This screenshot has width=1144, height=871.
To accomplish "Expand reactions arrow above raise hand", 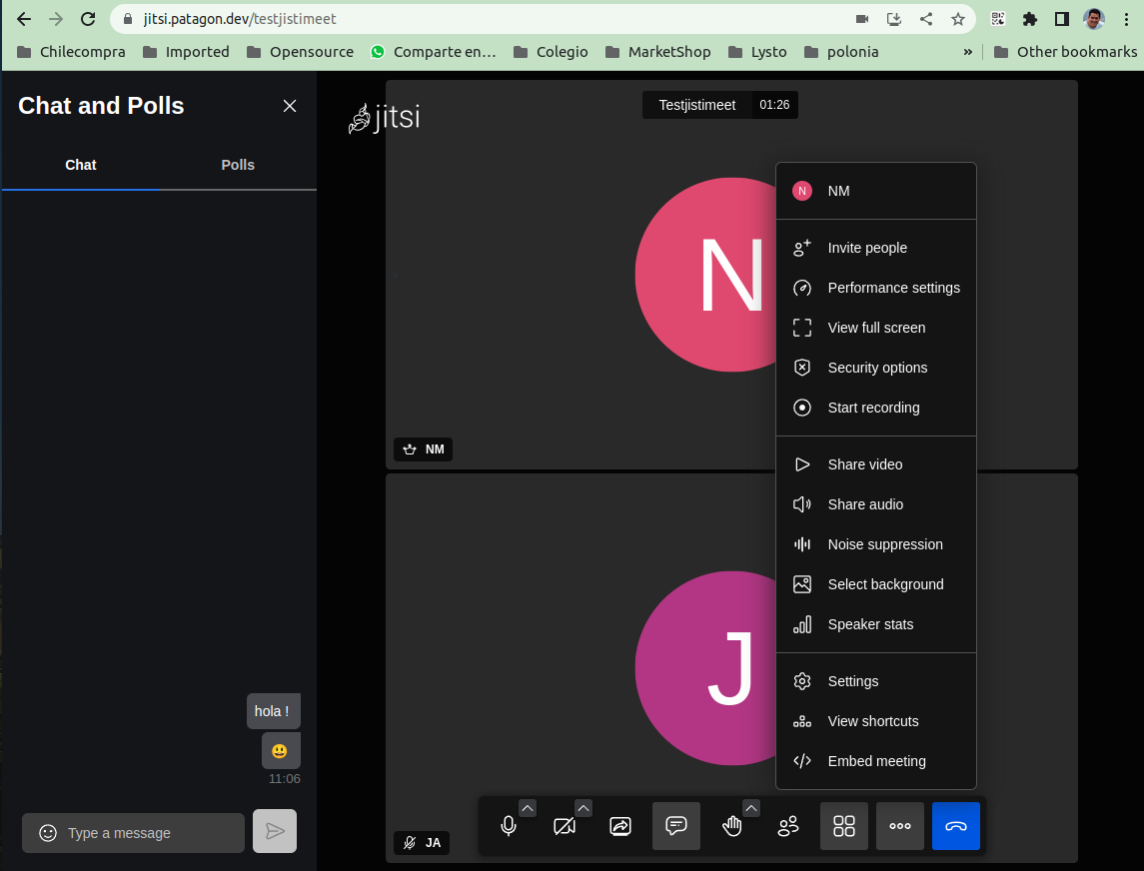I will (x=751, y=808).
